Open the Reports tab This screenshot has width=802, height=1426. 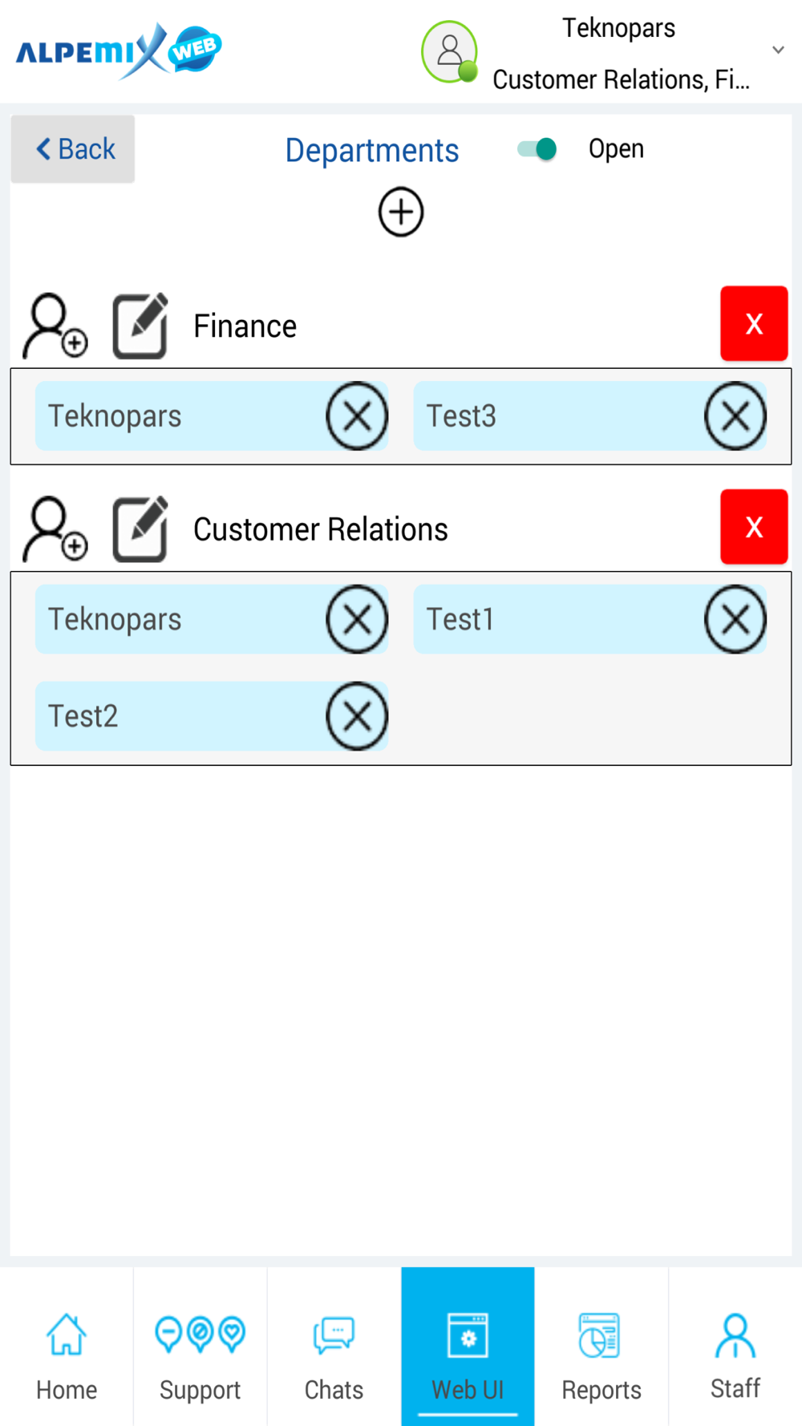pos(601,1347)
